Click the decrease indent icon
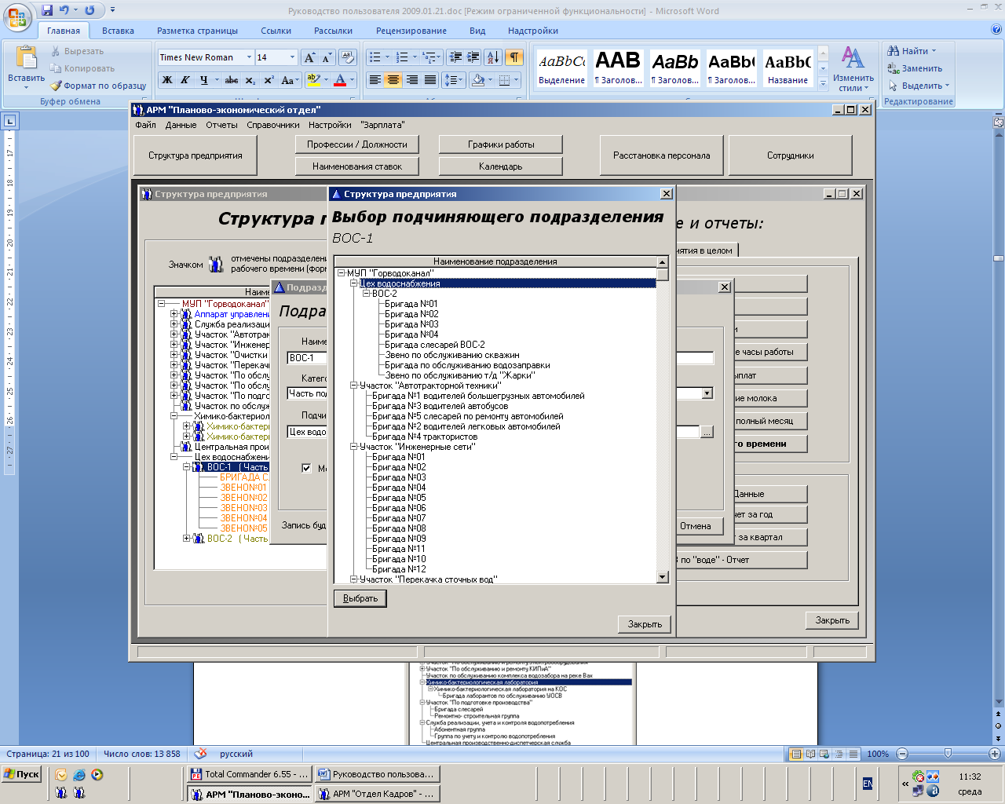The width and height of the screenshot is (1005, 804). (x=455, y=57)
